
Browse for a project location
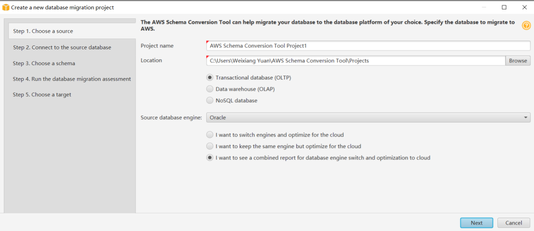point(518,61)
